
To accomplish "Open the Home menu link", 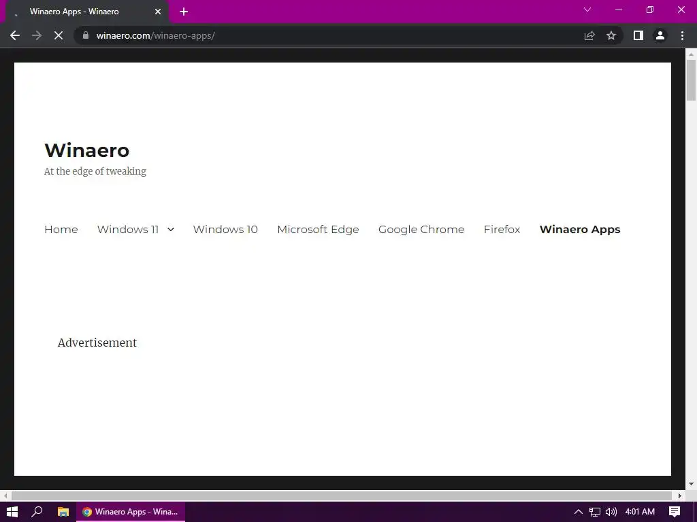I will point(61,230).
